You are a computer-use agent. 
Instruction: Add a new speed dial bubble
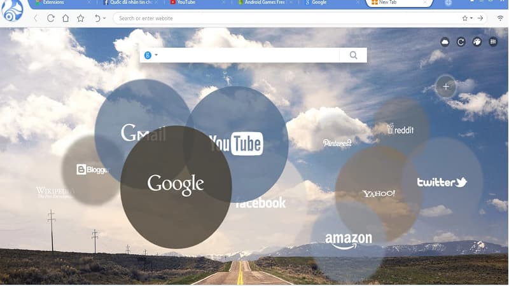pos(446,86)
